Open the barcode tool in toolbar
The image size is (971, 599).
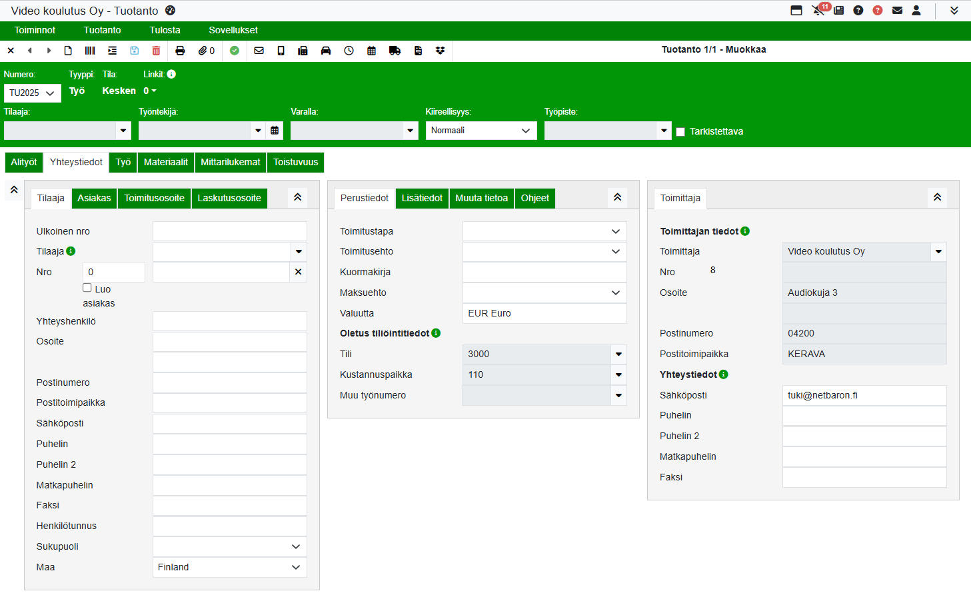coord(90,51)
